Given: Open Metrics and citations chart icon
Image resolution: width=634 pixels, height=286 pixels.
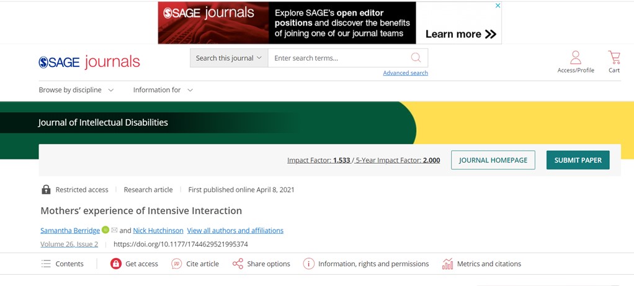Looking at the screenshot, I should point(447,264).
